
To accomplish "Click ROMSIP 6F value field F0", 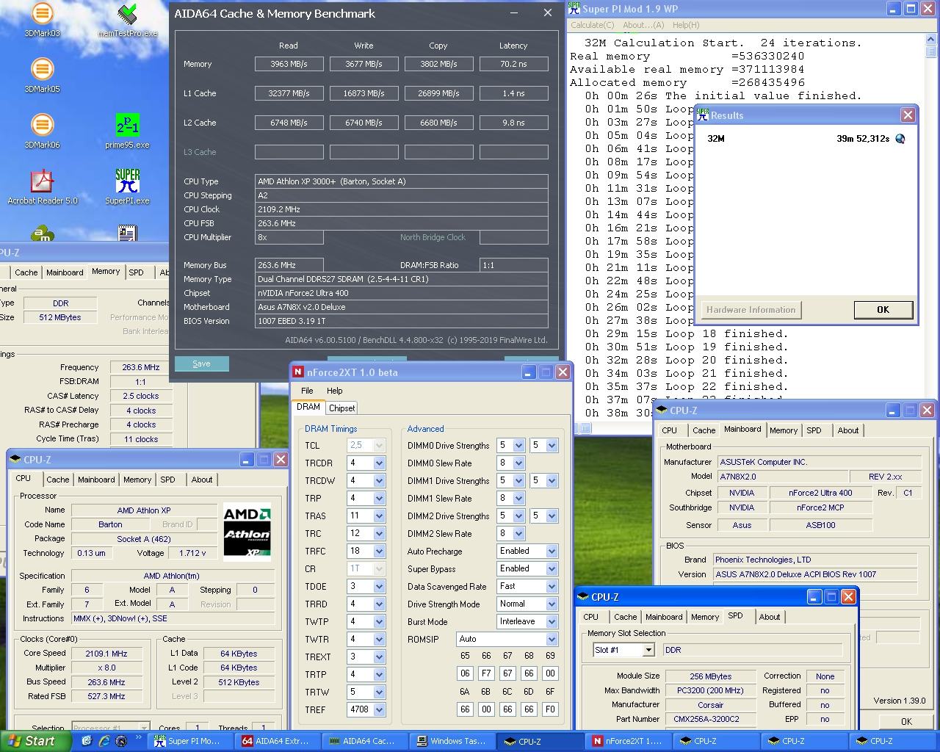I will (550, 709).
